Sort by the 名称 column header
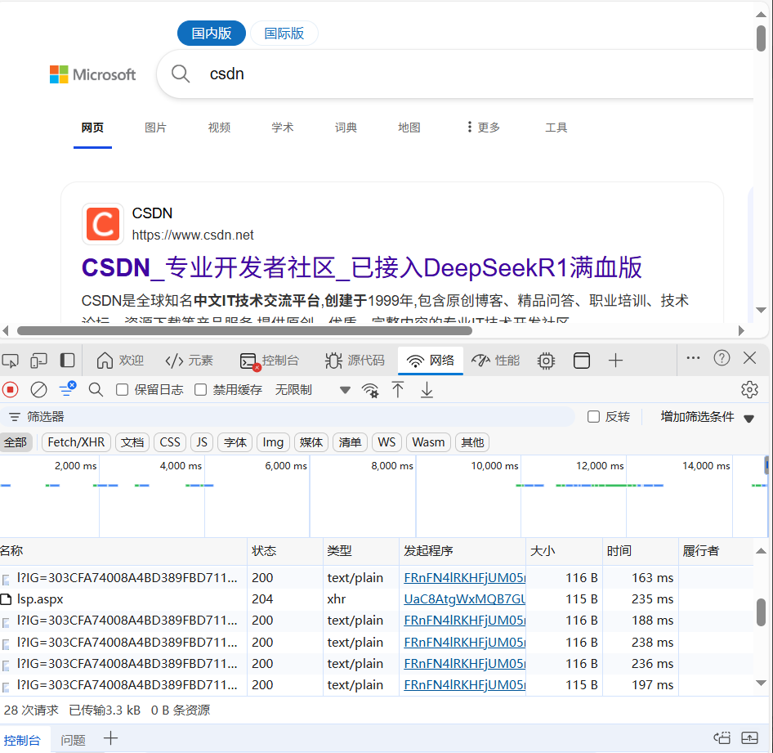Screen dimensions: 773x753 pyautogui.click(x=123, y=551)
